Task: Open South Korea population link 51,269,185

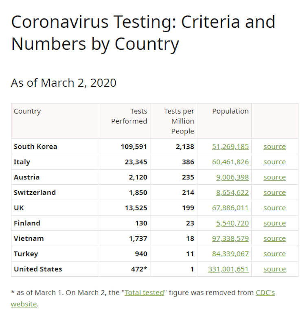Action: 230,146
